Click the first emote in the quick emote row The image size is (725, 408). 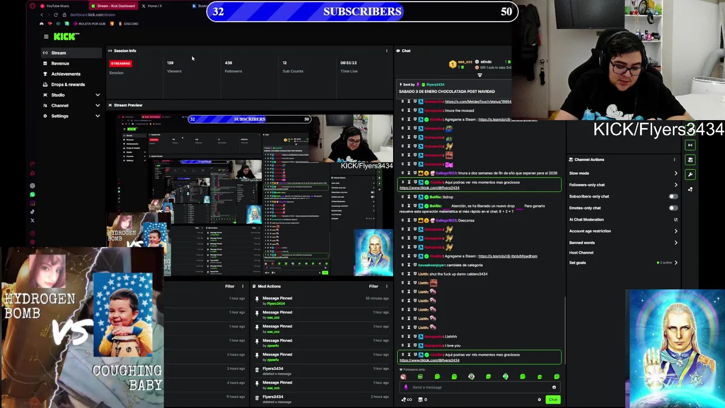click(x=403, y=377)
